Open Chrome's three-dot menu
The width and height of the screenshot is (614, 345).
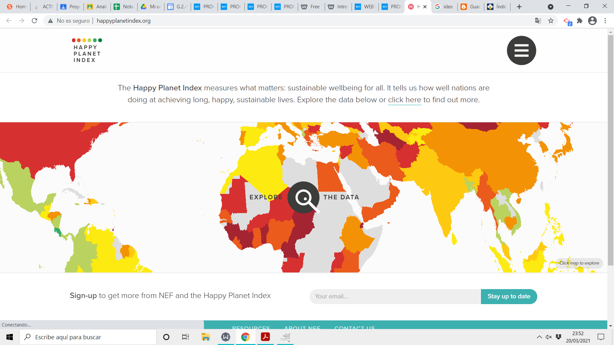pos(605,21)
